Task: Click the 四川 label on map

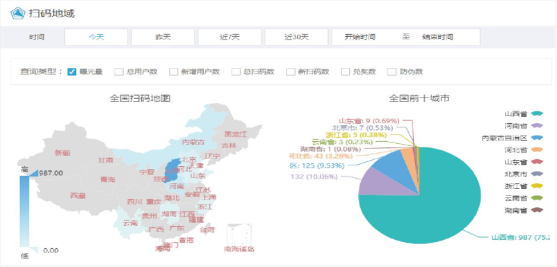Action: (135, 202)
